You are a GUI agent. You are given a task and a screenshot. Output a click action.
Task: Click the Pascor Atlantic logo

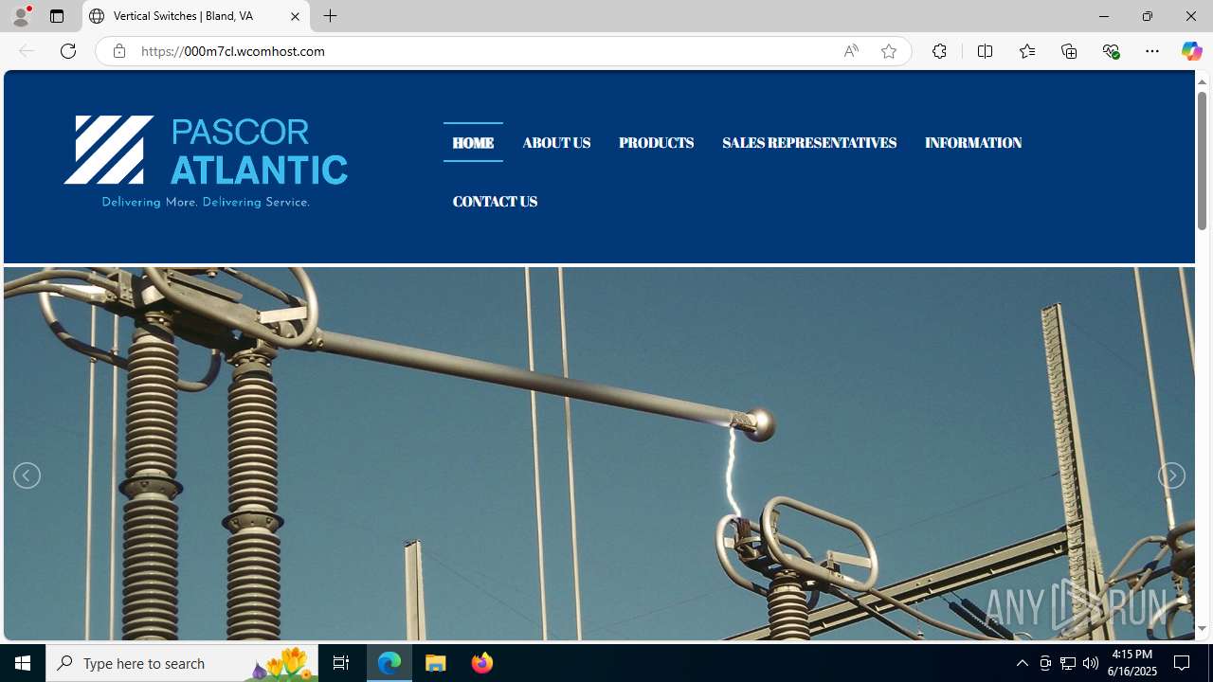point(206,162)
